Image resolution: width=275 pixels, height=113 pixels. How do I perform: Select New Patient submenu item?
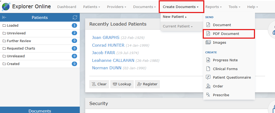(174, 17)
